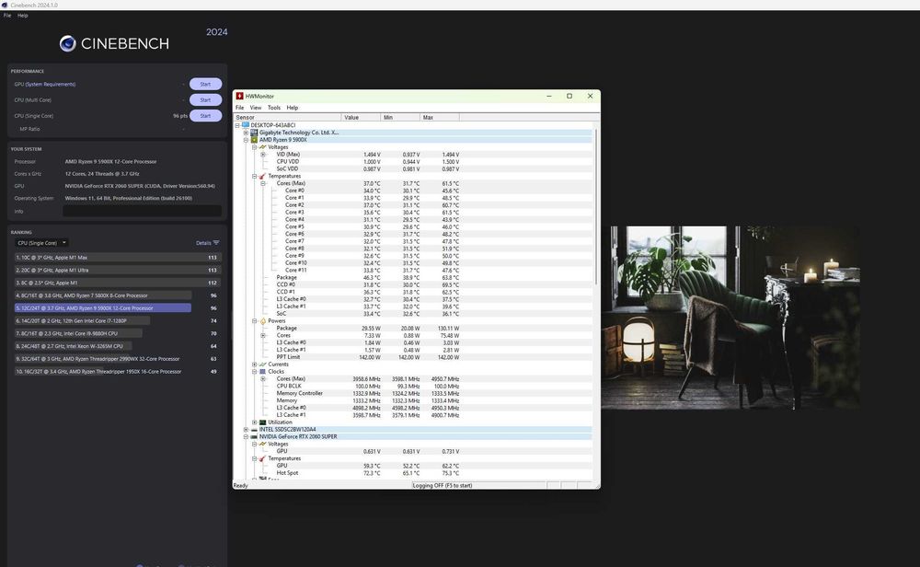Expand the VID (Max) voltage entry
Viewport: 920px width, 567px height.
pyautogui.click(x=263, y=155)
